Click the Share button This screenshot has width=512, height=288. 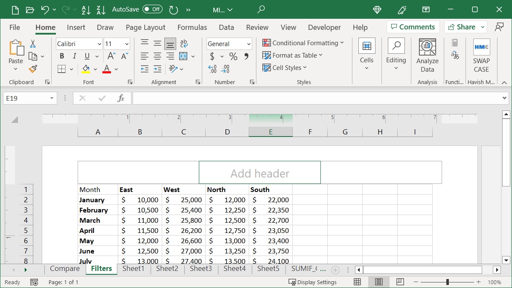pyautogui.click(x=463, y=26)
